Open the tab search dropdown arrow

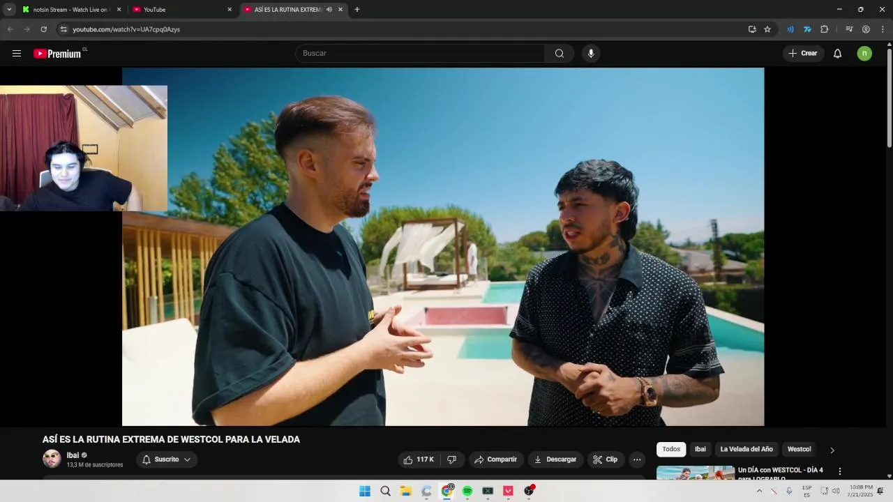9,10
